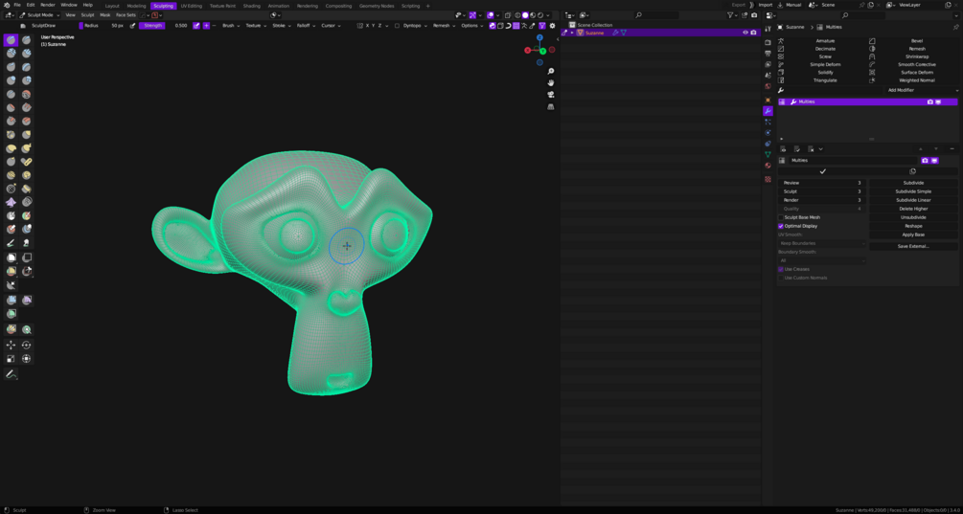Open the Texture dropdown
This screenshot has width=963, height=514.
tap(256, 26)
